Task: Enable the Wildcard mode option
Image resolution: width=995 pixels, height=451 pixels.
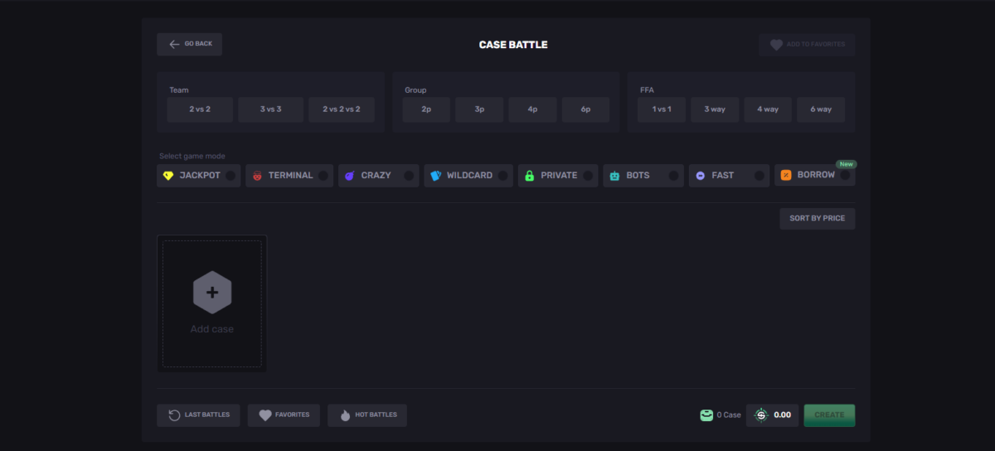Action: pyautogui.click(x=502, y=176)
